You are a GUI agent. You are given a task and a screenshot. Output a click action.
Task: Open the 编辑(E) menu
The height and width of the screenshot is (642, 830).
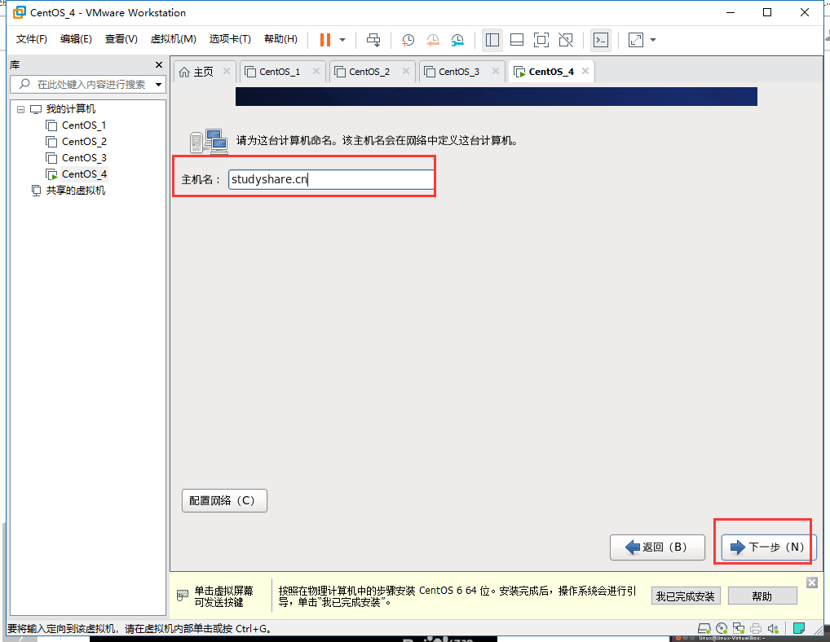pyautogui.click(x=76, y=39)
